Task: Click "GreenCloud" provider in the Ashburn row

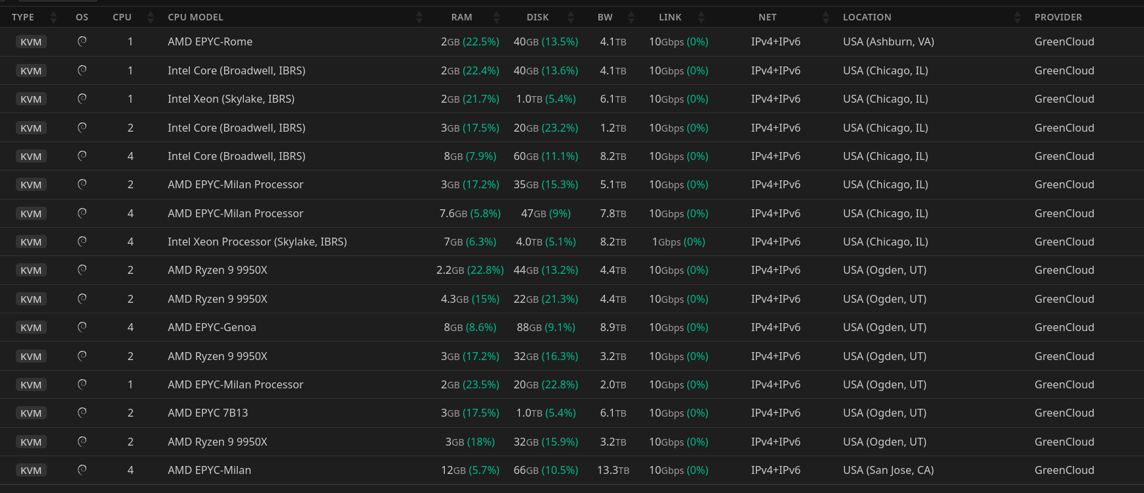Action: [1064, 41]
